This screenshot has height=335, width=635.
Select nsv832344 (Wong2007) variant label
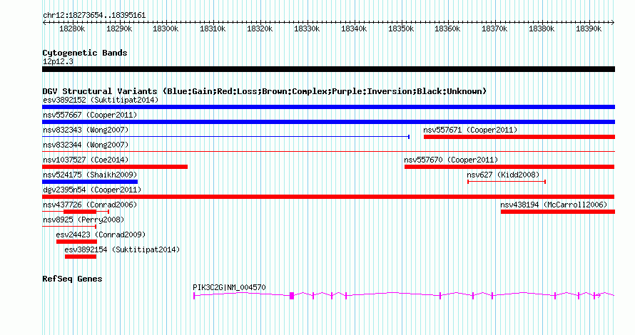pos(86,145)
